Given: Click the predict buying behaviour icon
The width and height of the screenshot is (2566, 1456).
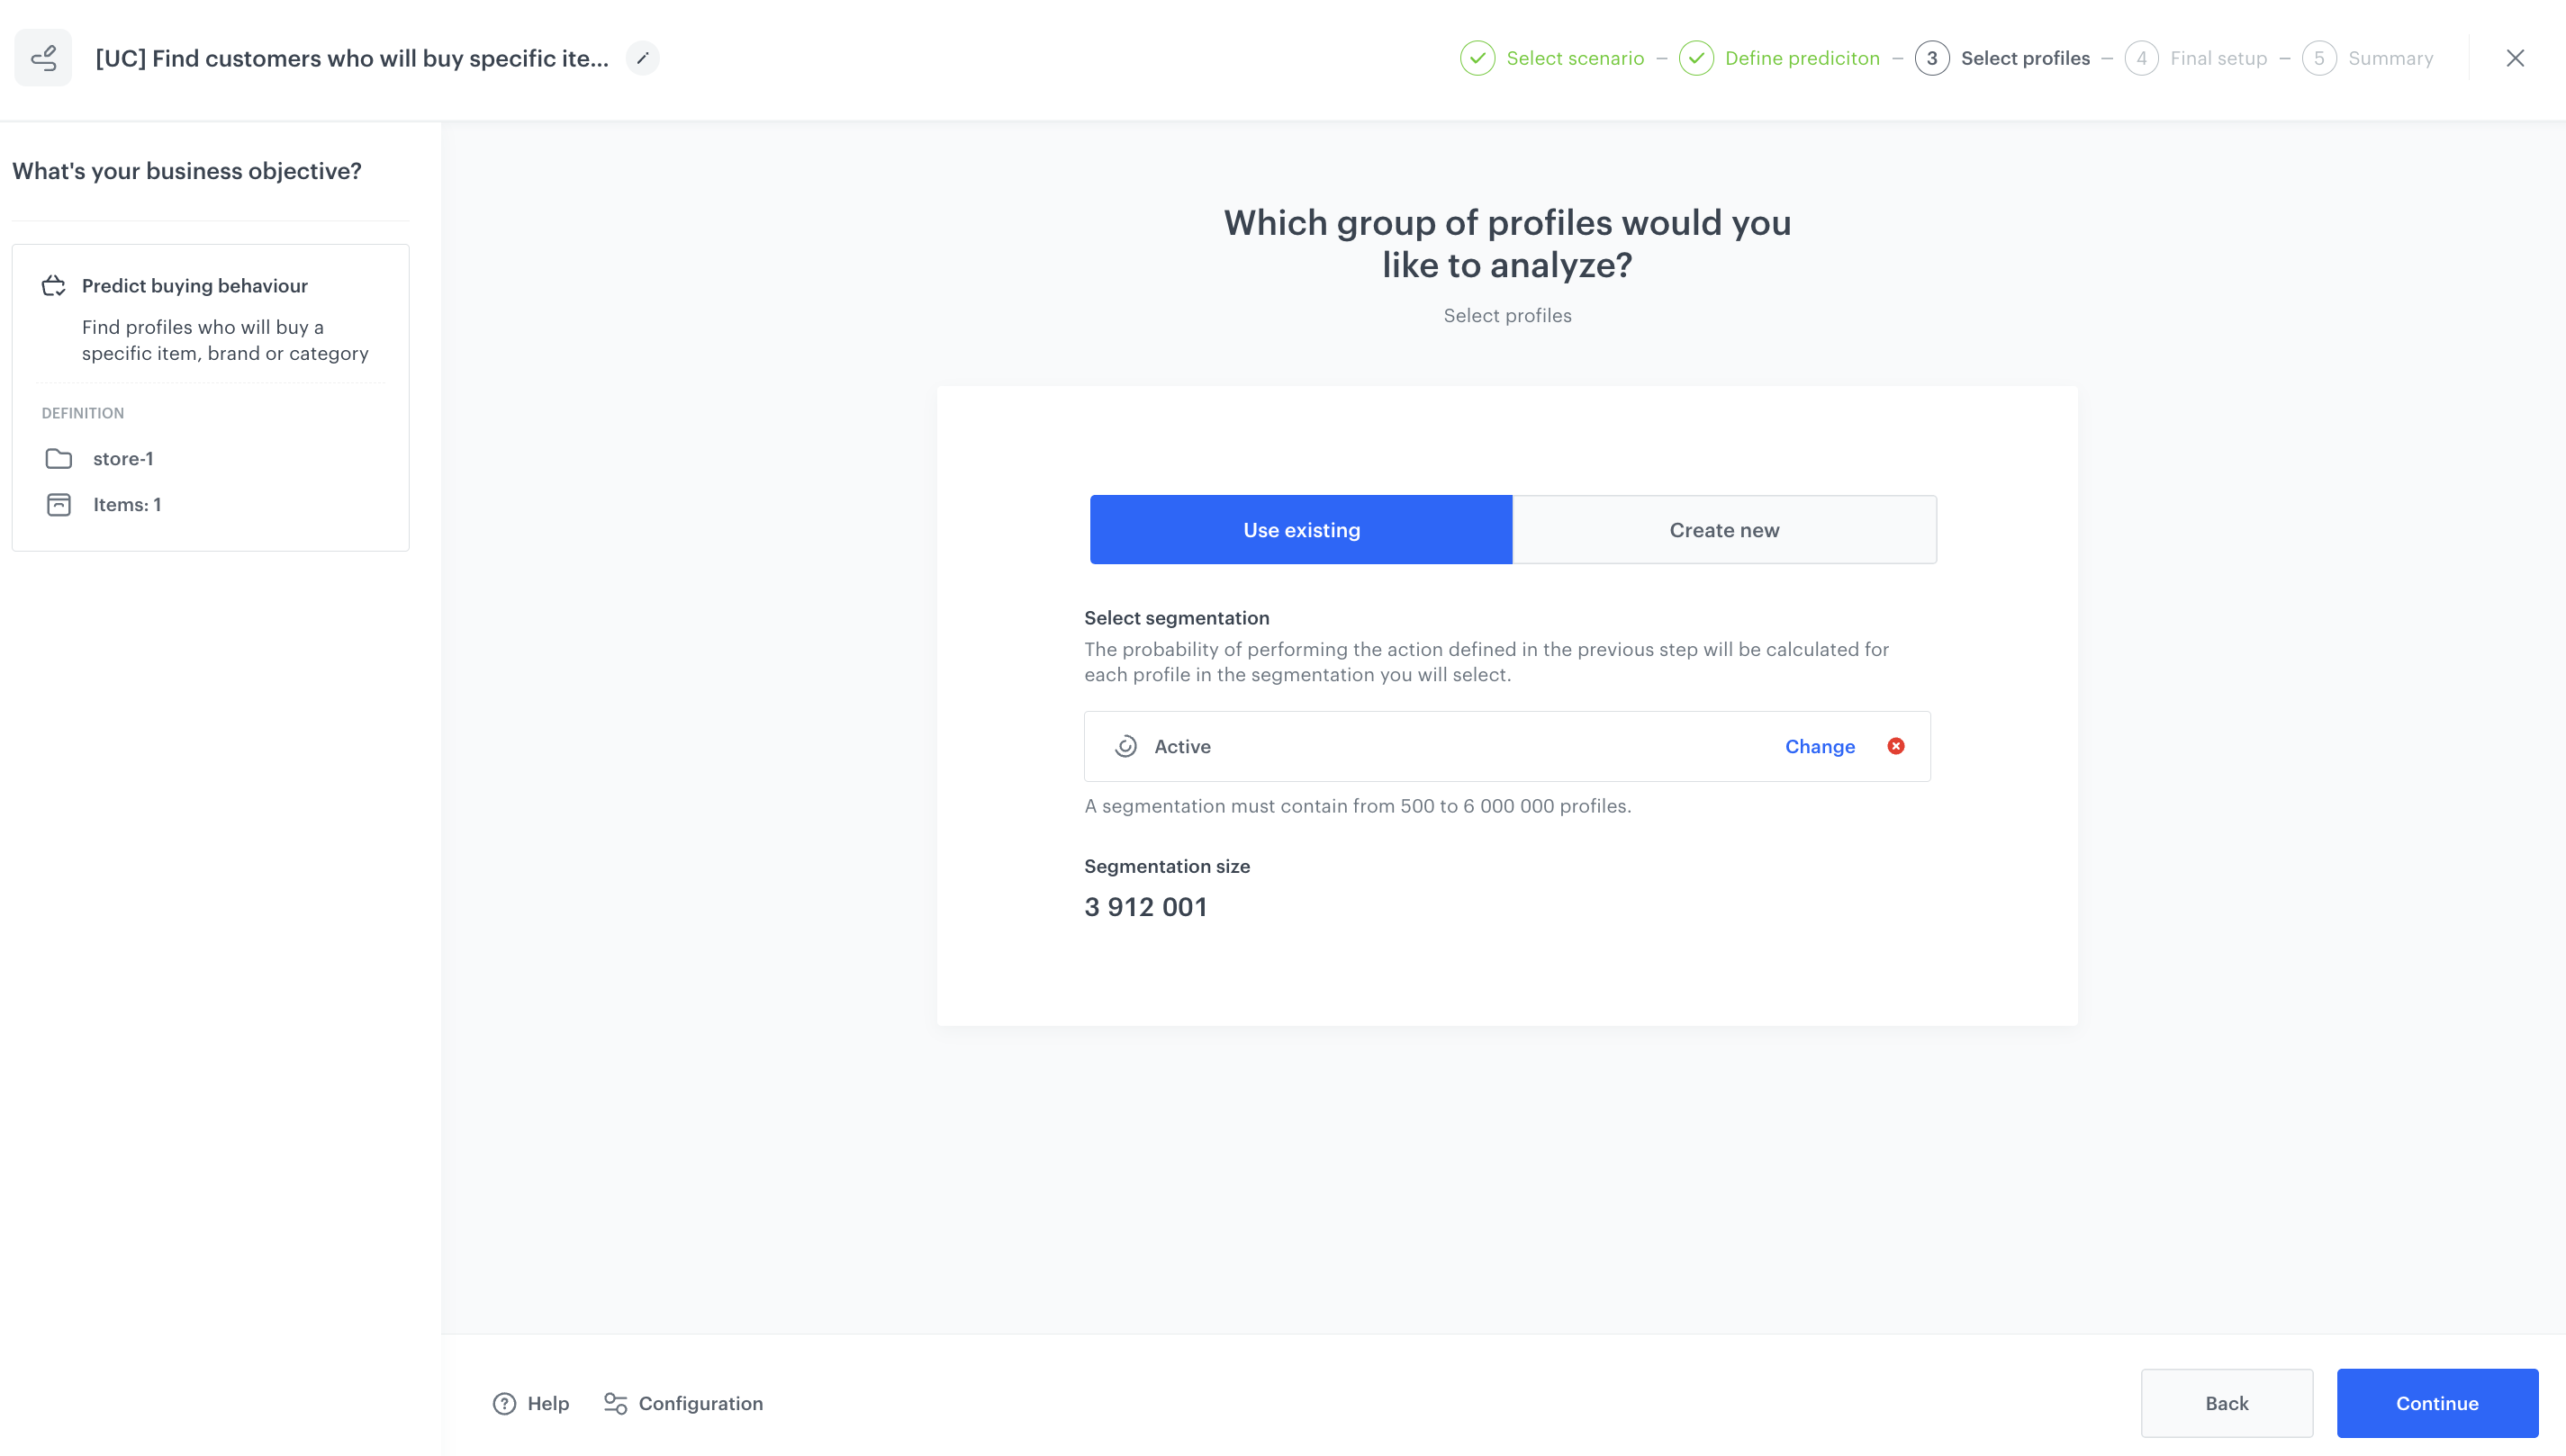Looking at the screenshot, I should (x=53, y=285).
